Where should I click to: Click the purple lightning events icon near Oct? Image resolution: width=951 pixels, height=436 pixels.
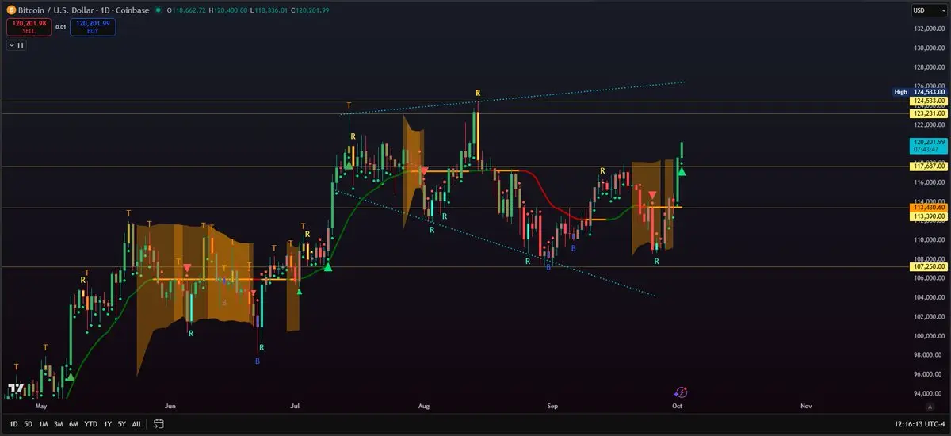tap(681, 392)
